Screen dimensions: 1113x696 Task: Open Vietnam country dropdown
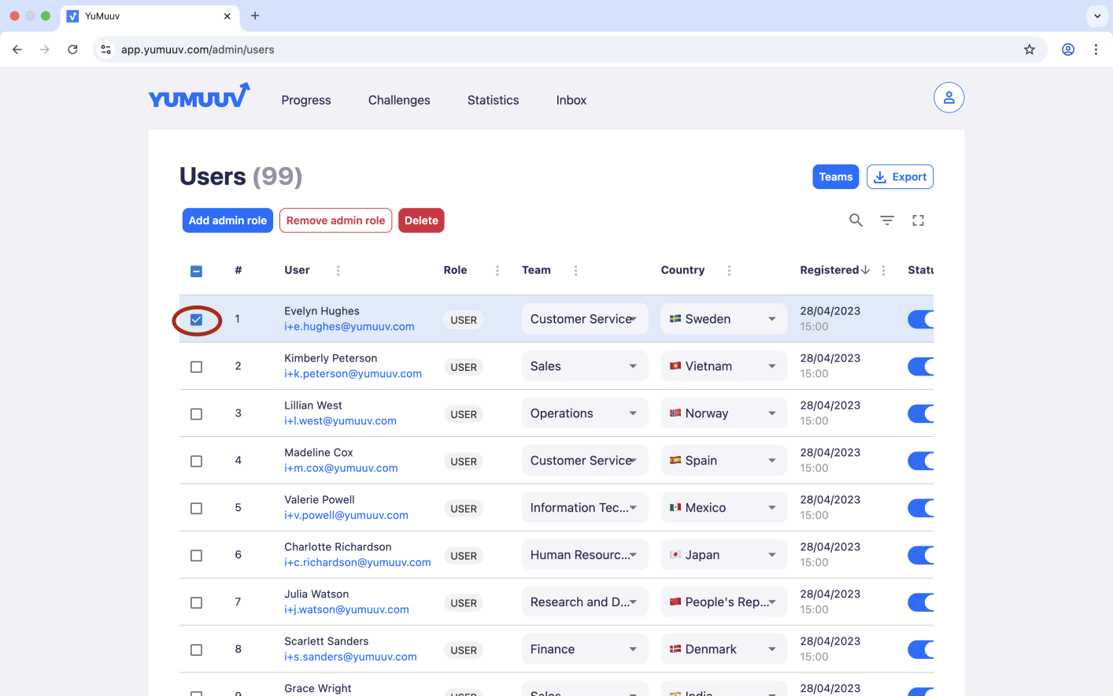point(724,366)
